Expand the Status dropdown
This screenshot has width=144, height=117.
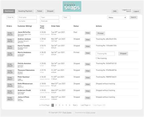pos(117,17)
